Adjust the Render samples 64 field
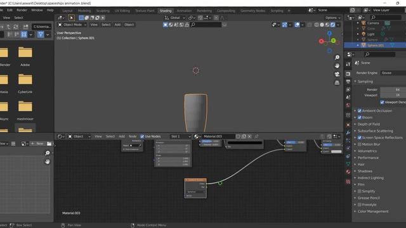The width and height of the screenshot is (406, 228). [x=393, y=90]
